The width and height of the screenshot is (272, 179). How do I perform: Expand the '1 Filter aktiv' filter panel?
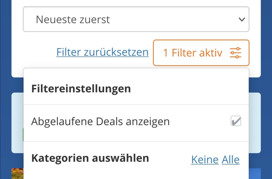(x=201, y=53)
